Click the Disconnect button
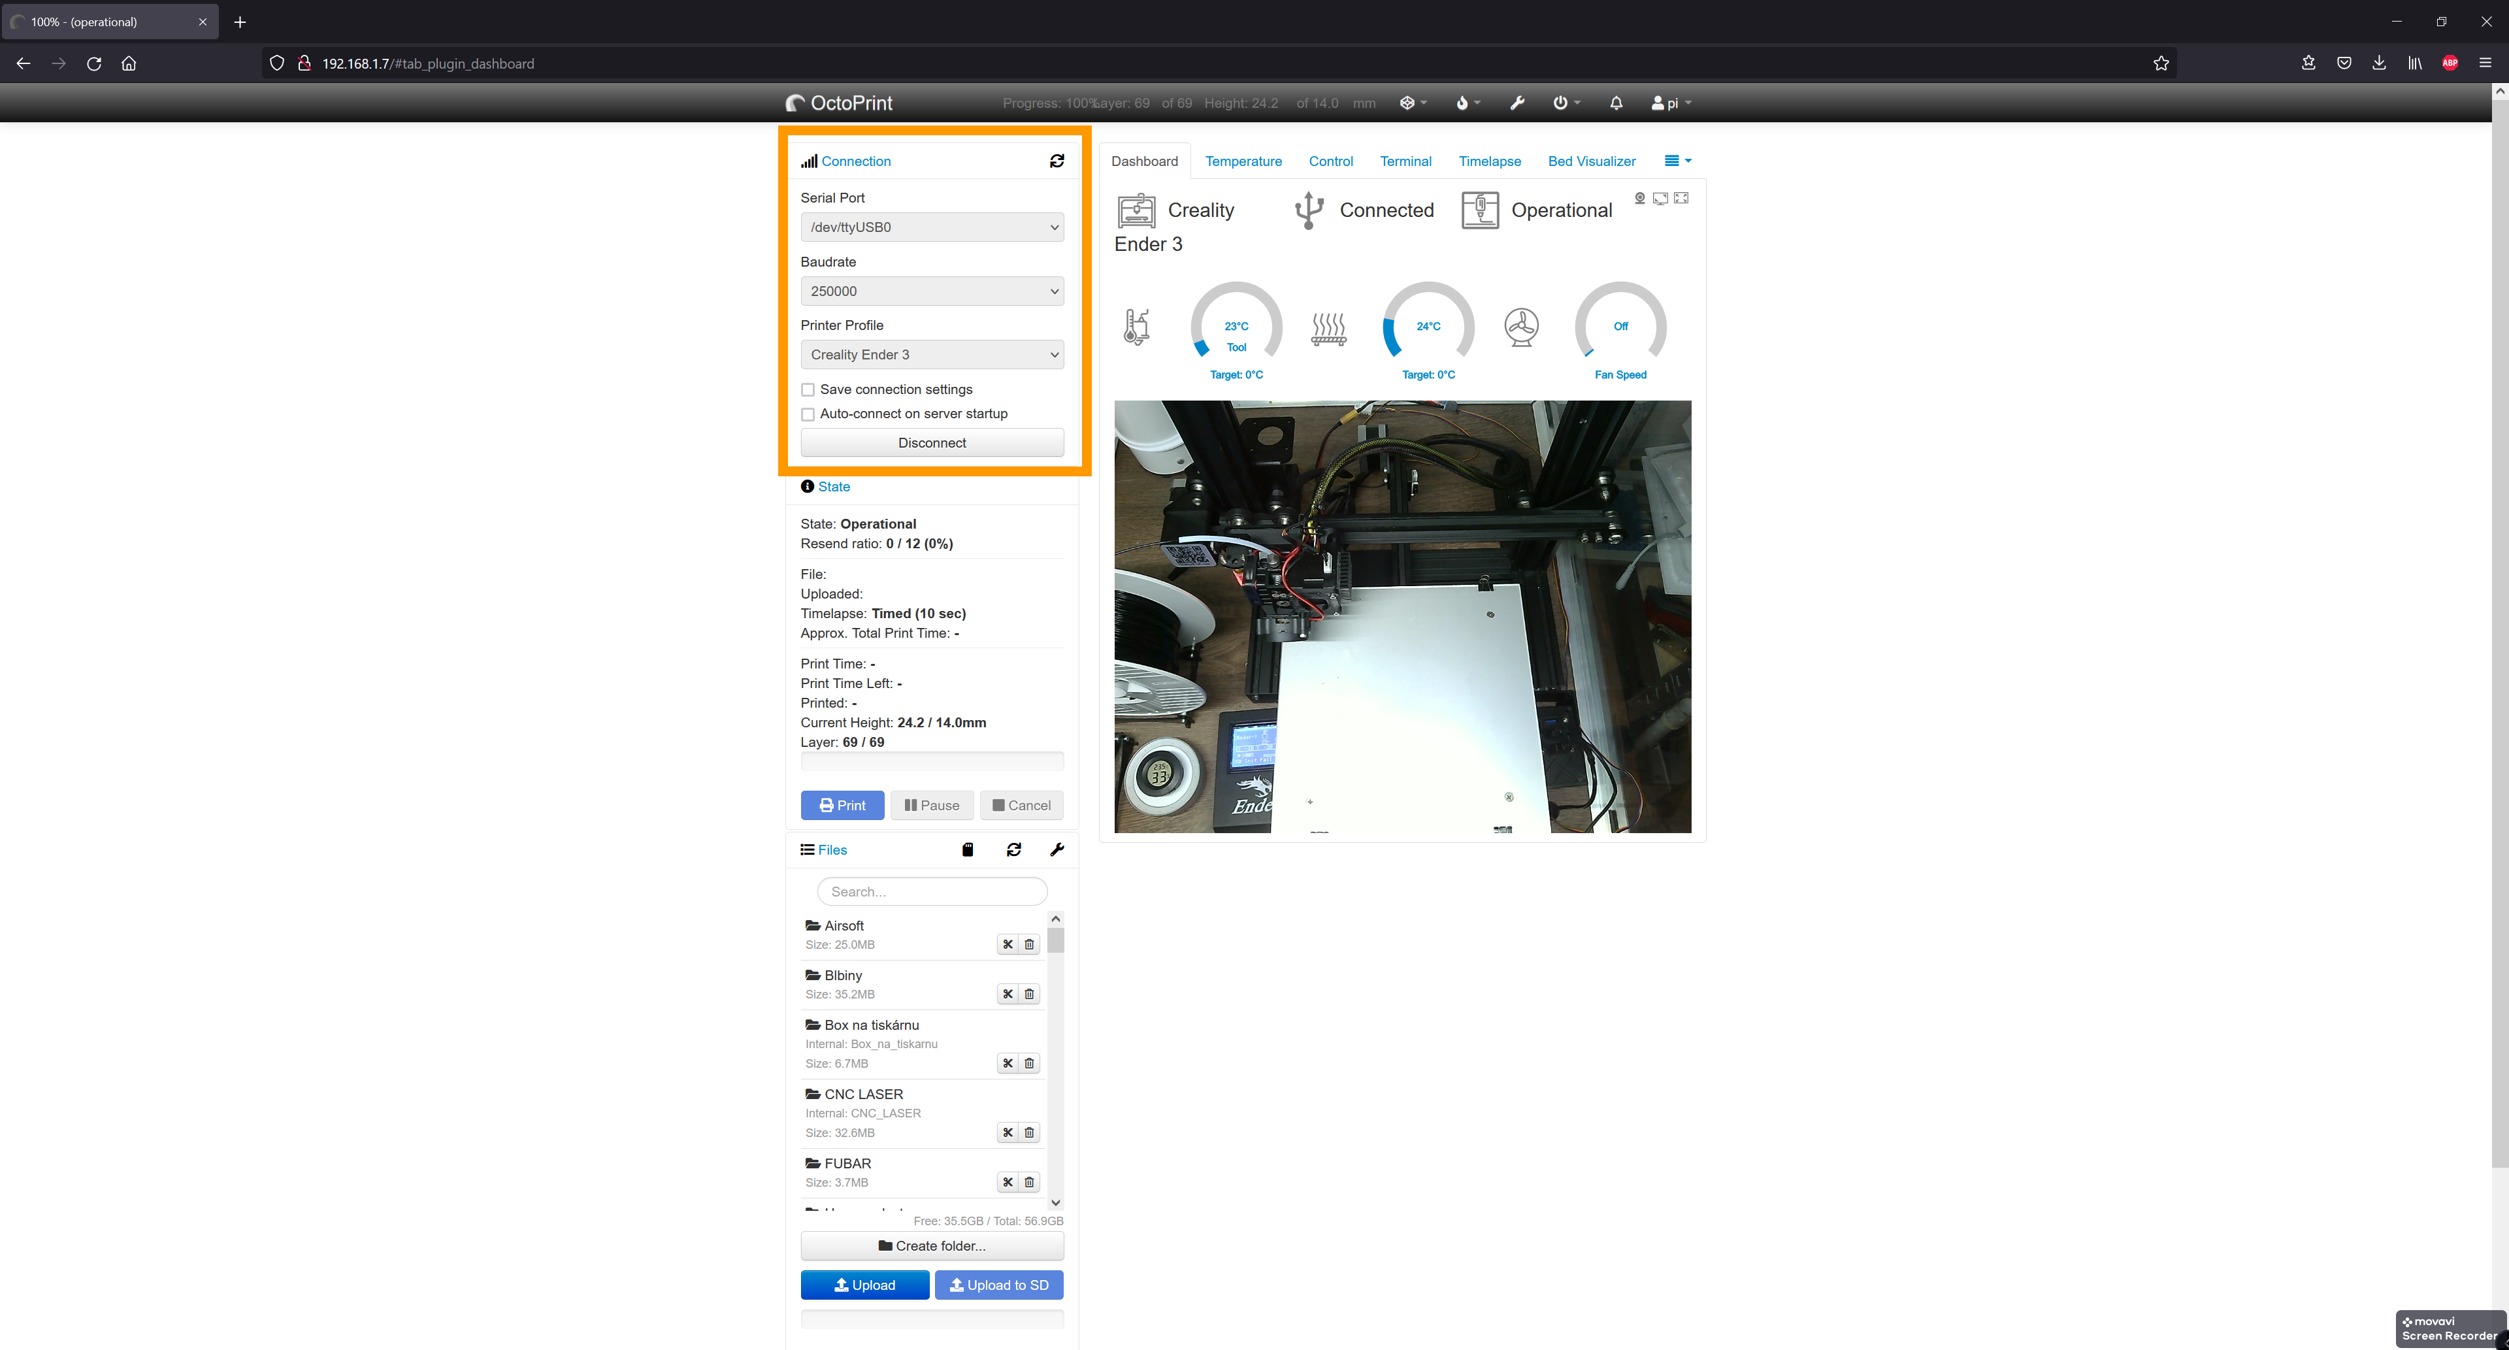 point(932,443)
